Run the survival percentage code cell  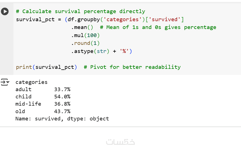pos(5,11)
